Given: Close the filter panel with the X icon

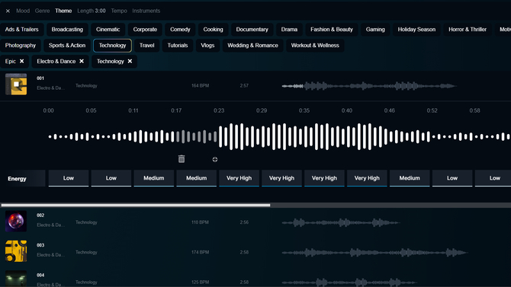Looking at the screenshot, I should coord(8,11).
